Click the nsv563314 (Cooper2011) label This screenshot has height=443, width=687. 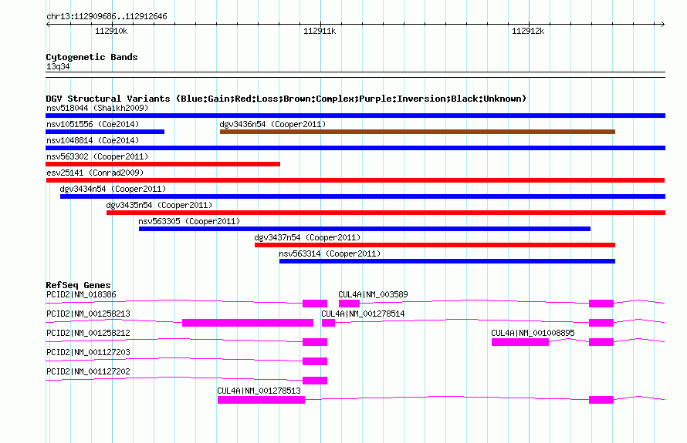tap(330, 253)
